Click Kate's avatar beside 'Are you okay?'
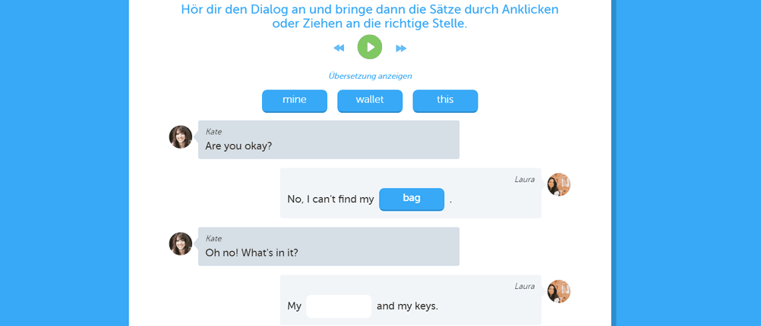The width and height of the screenshot is (761, 326). pyautogui.click(x=181, y=136)
